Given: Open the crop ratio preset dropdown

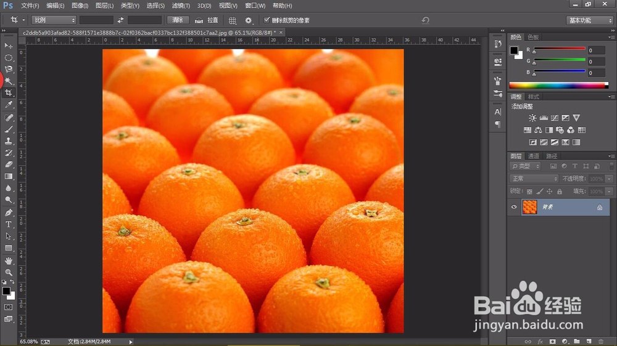Looking at the screenshot, I should pos(54,20).
